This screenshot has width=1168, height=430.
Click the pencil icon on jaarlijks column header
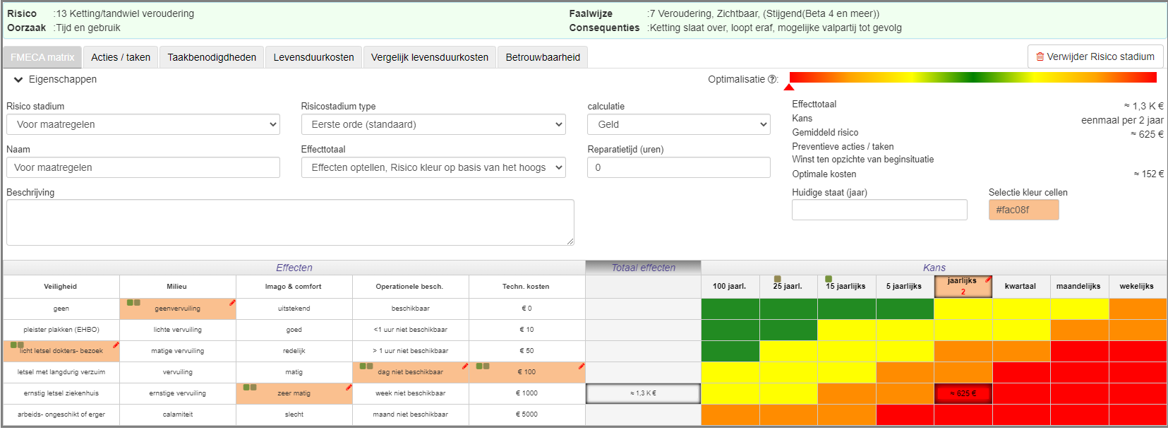pyautogui.click(x=988, y=280)
